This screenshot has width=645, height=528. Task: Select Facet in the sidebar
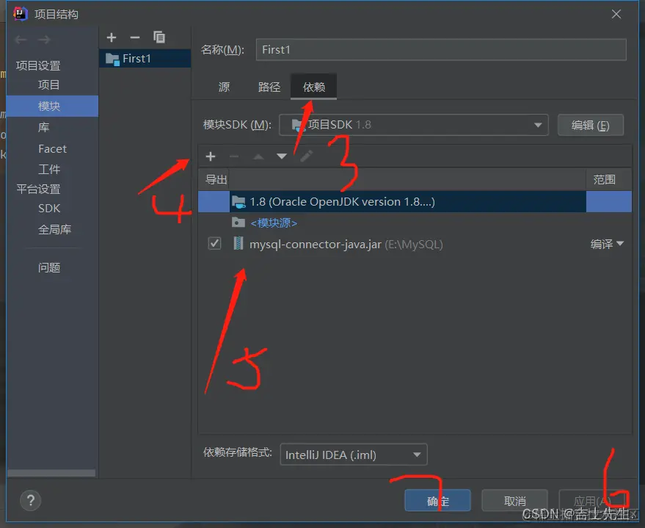coord(52,149)
